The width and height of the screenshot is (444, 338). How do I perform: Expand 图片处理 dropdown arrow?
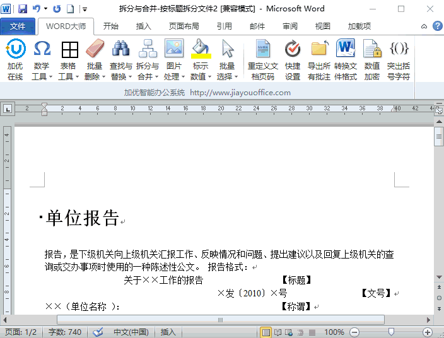[183, 77]
